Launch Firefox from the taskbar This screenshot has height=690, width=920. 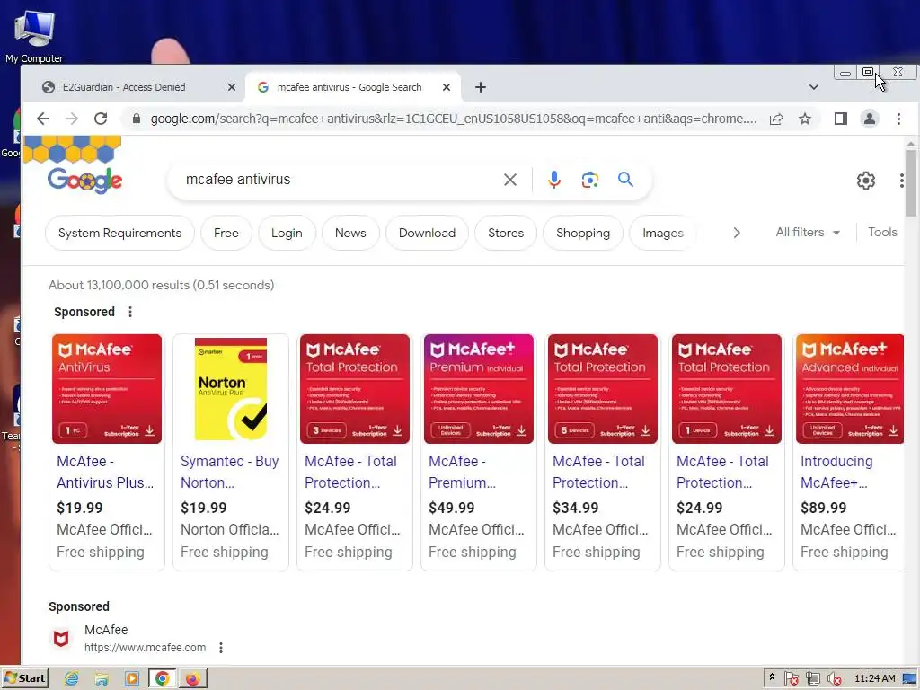pos(193,679)
